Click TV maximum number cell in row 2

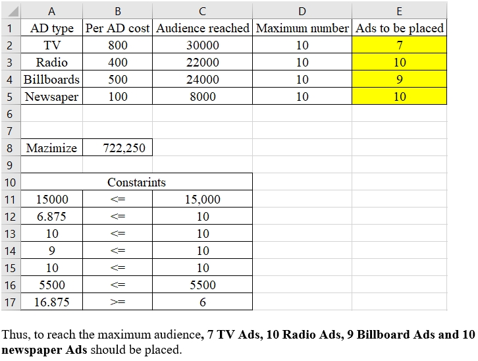[302, 45]
